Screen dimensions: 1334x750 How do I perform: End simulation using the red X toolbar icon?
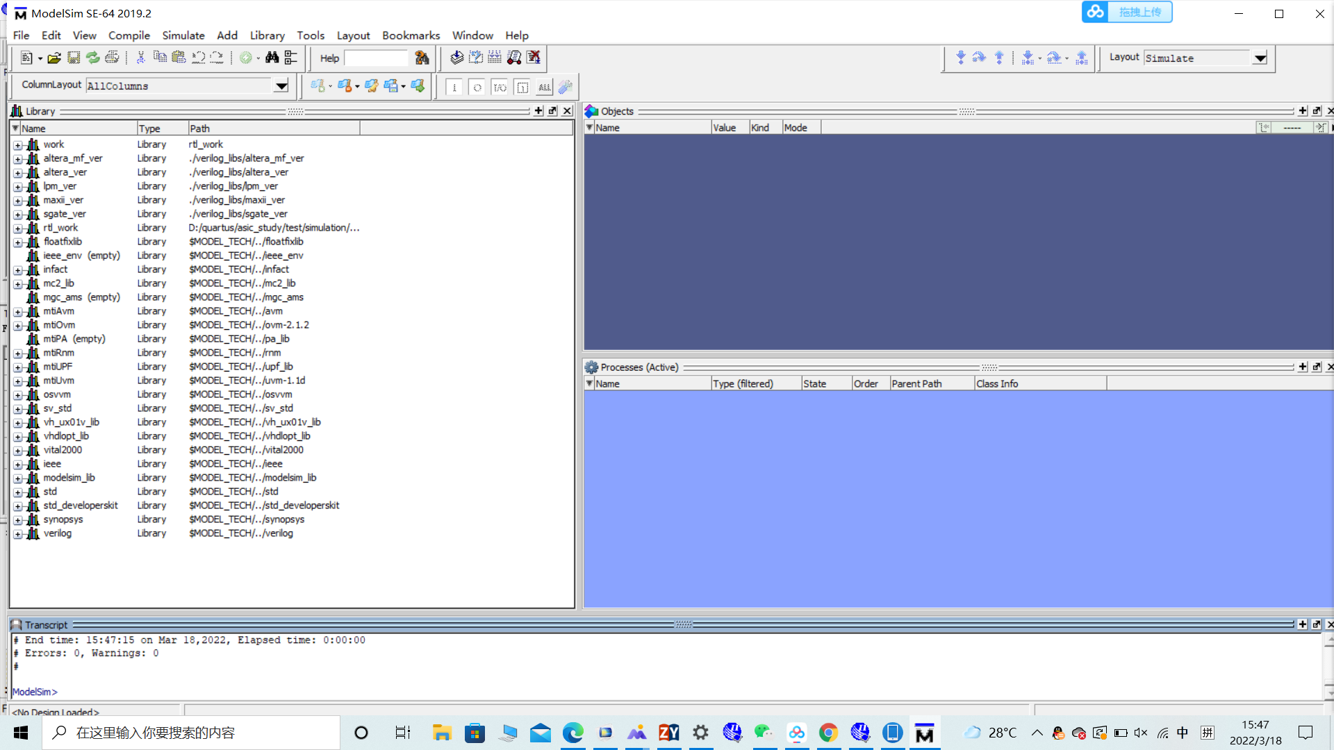click(x=534, y=58)
